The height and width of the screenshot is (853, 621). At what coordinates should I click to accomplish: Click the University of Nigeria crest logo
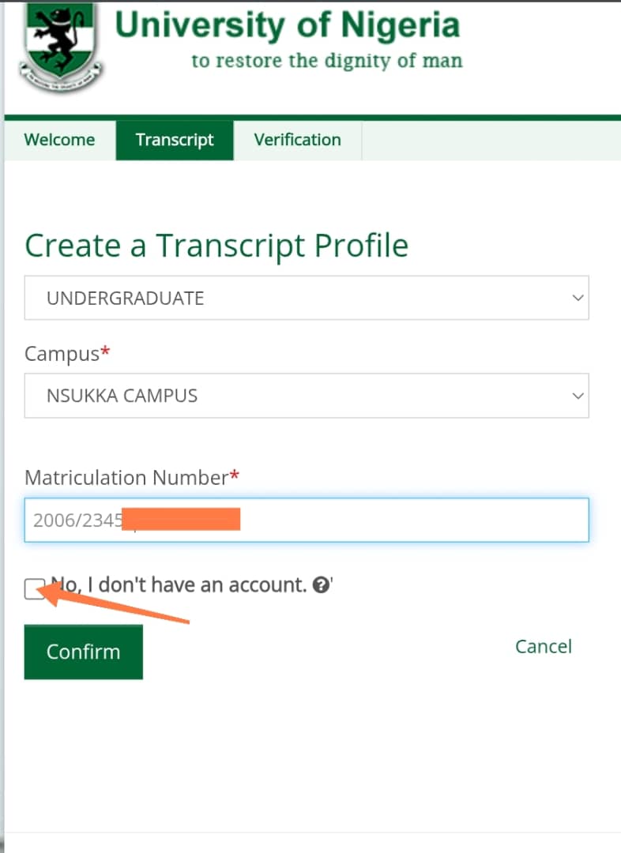[60, 45]
